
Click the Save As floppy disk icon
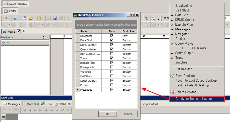[x=55, y=18]
